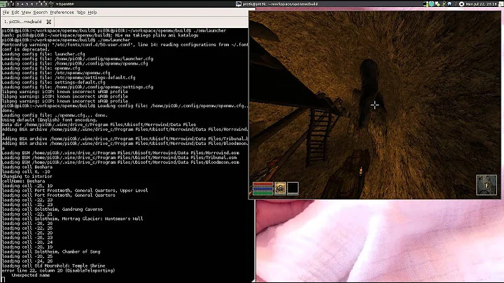Click the equipped weapon icon in OpenMW HUD
The image size is (504, 283).
[280, 188]
